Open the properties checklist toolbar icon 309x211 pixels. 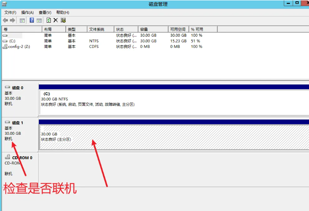[x=63, y=20]
